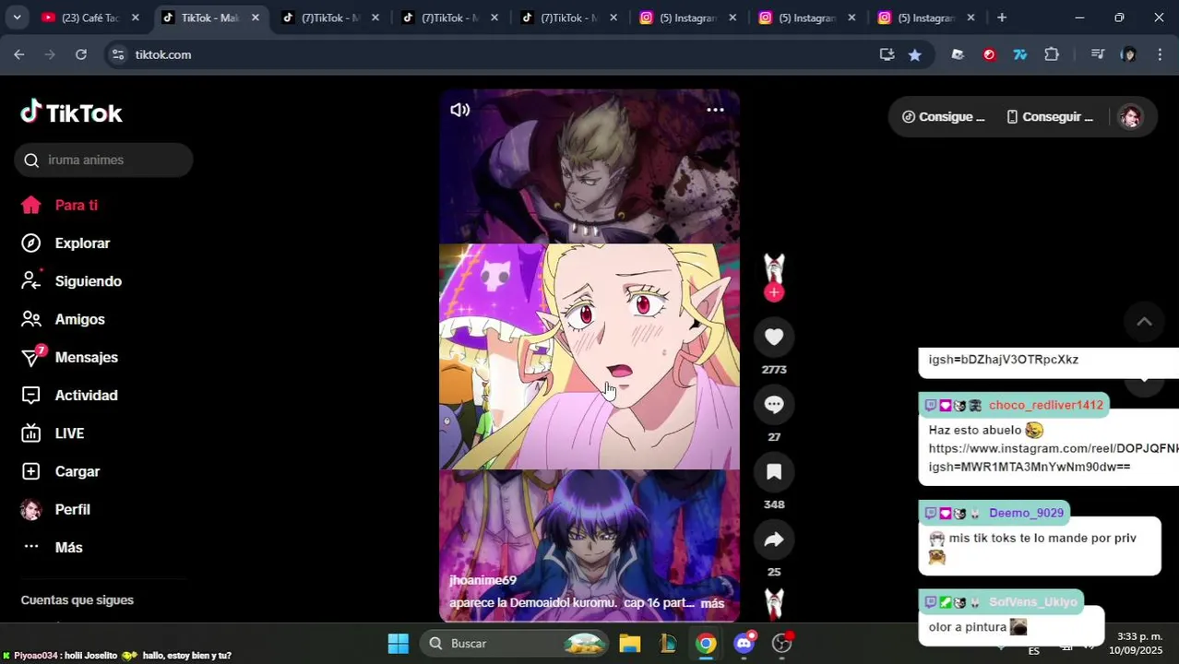Open a new browser tab
1179x664 pixels.
1002,18
